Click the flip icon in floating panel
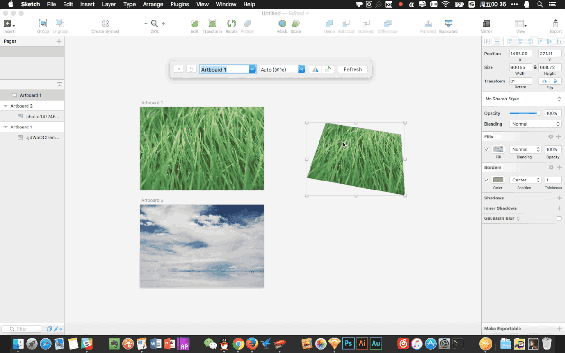 tap(315, 70)
